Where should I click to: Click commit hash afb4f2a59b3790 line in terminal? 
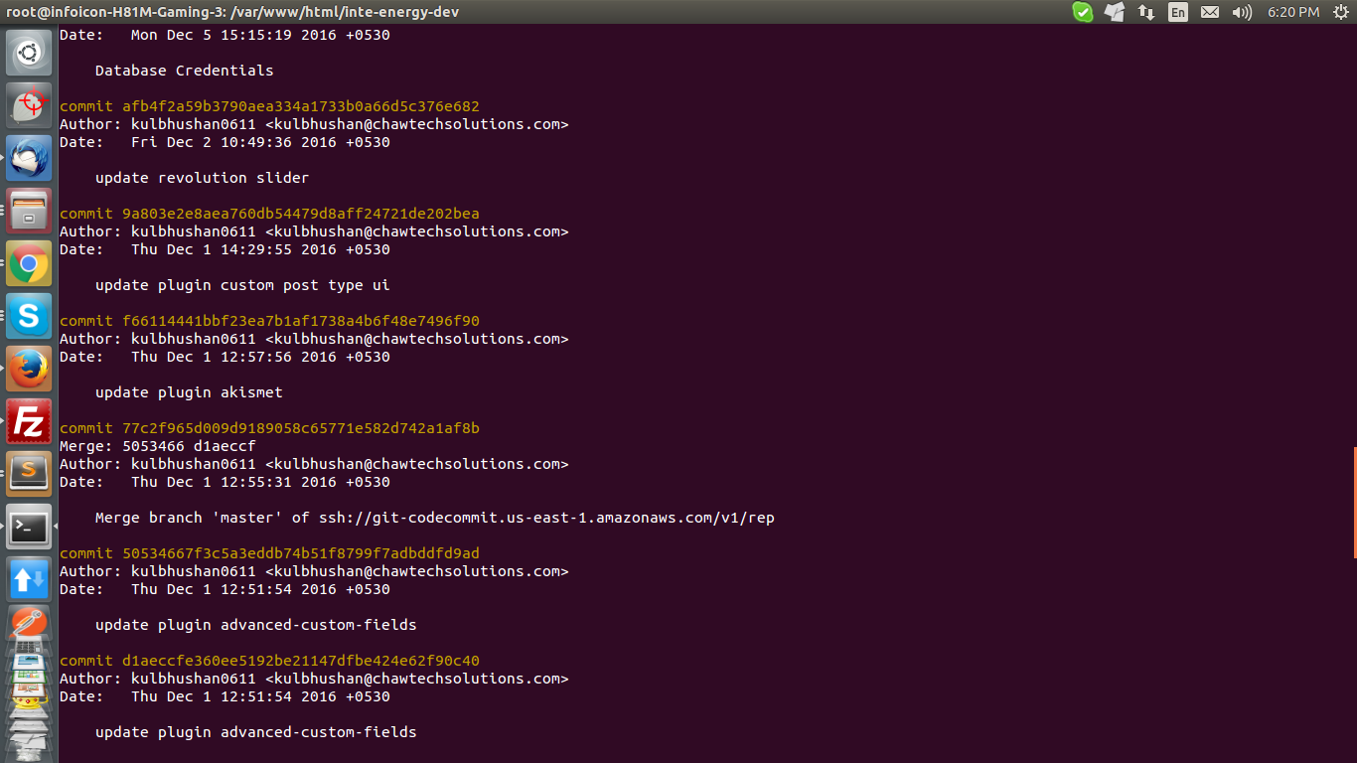click(269, 106)
